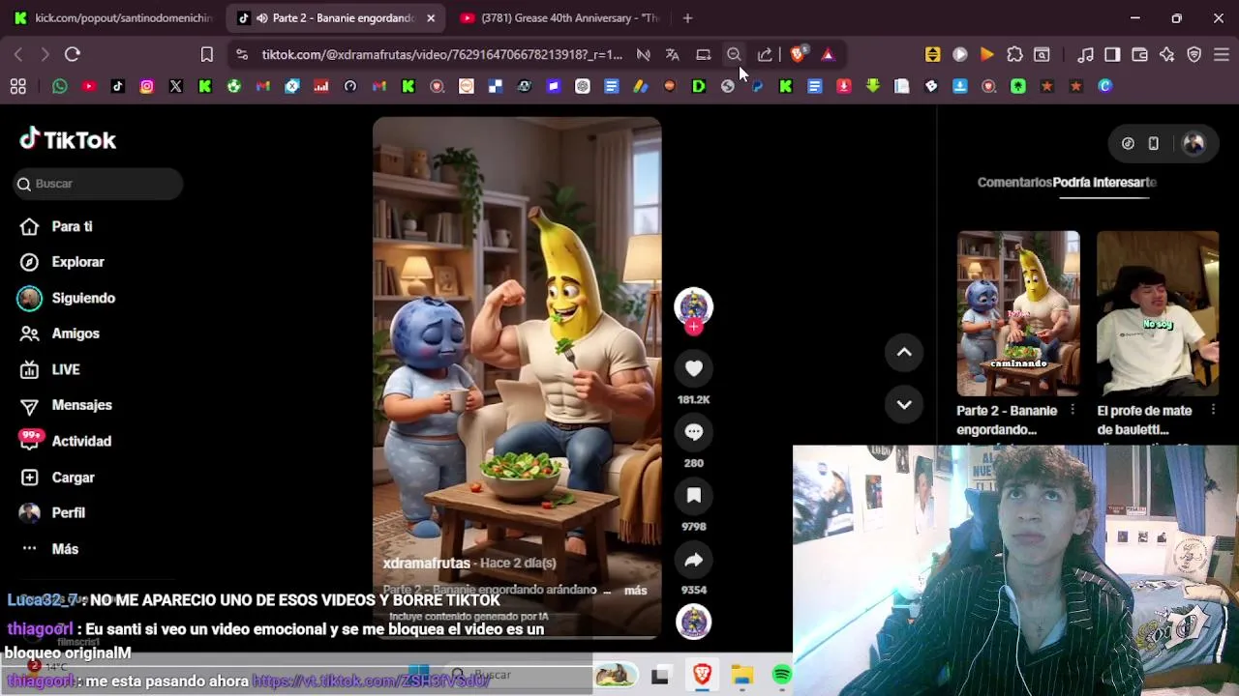Open xdramafrutas username on video
This screenshot has height=696, width=1239.
pyautogui.click(x=429, y=563)
